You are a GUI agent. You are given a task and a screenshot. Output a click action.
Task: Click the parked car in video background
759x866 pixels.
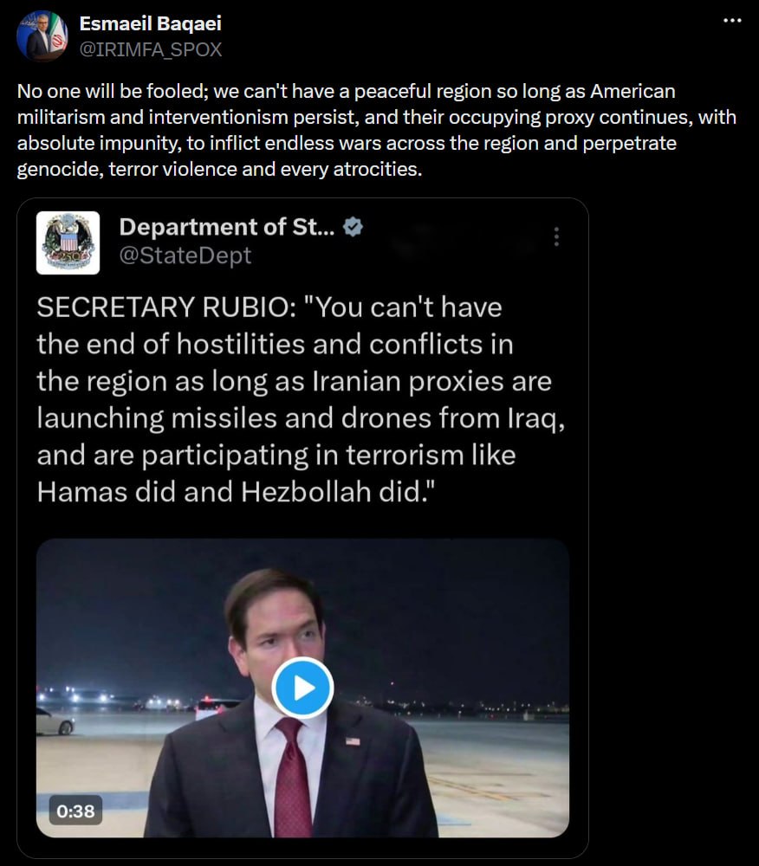pos(55,721)
